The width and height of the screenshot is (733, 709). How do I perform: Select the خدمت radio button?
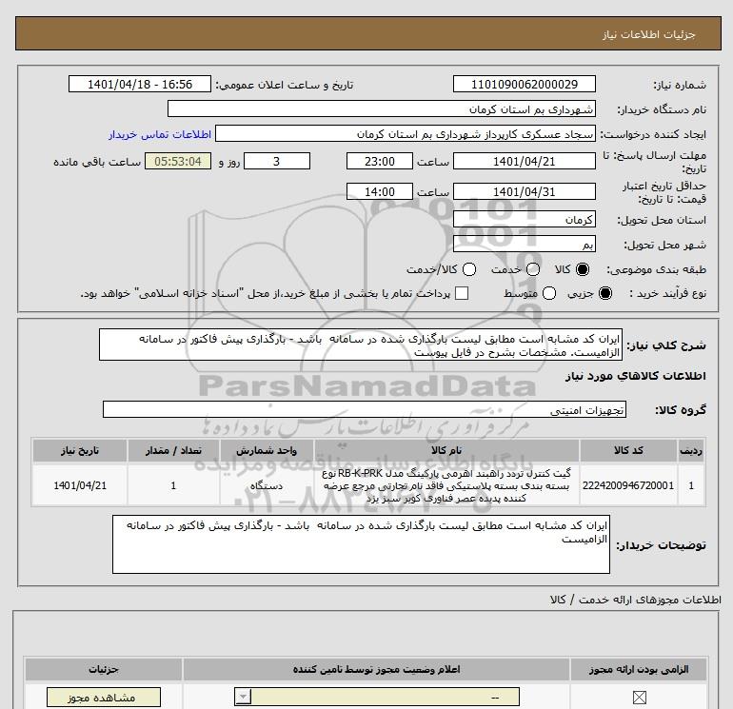tap(533, 269)
